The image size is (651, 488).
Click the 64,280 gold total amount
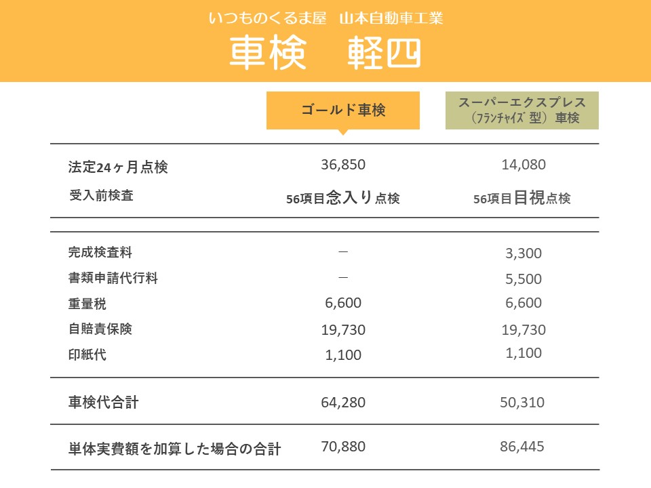point(343,403)
